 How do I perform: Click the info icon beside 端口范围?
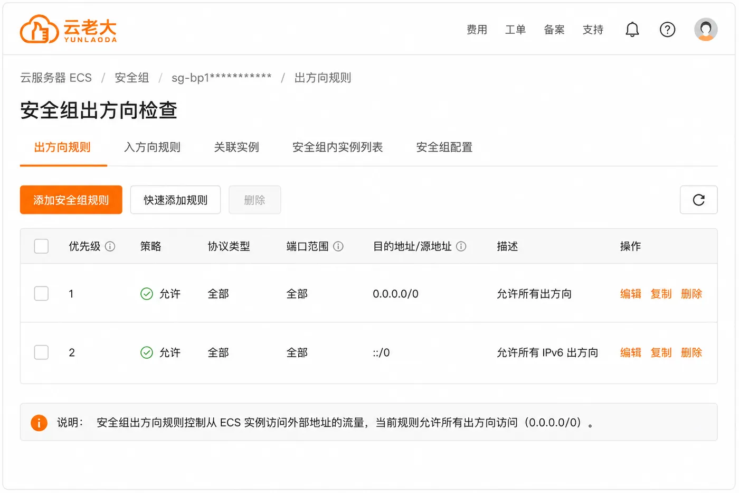pos(338,246)
